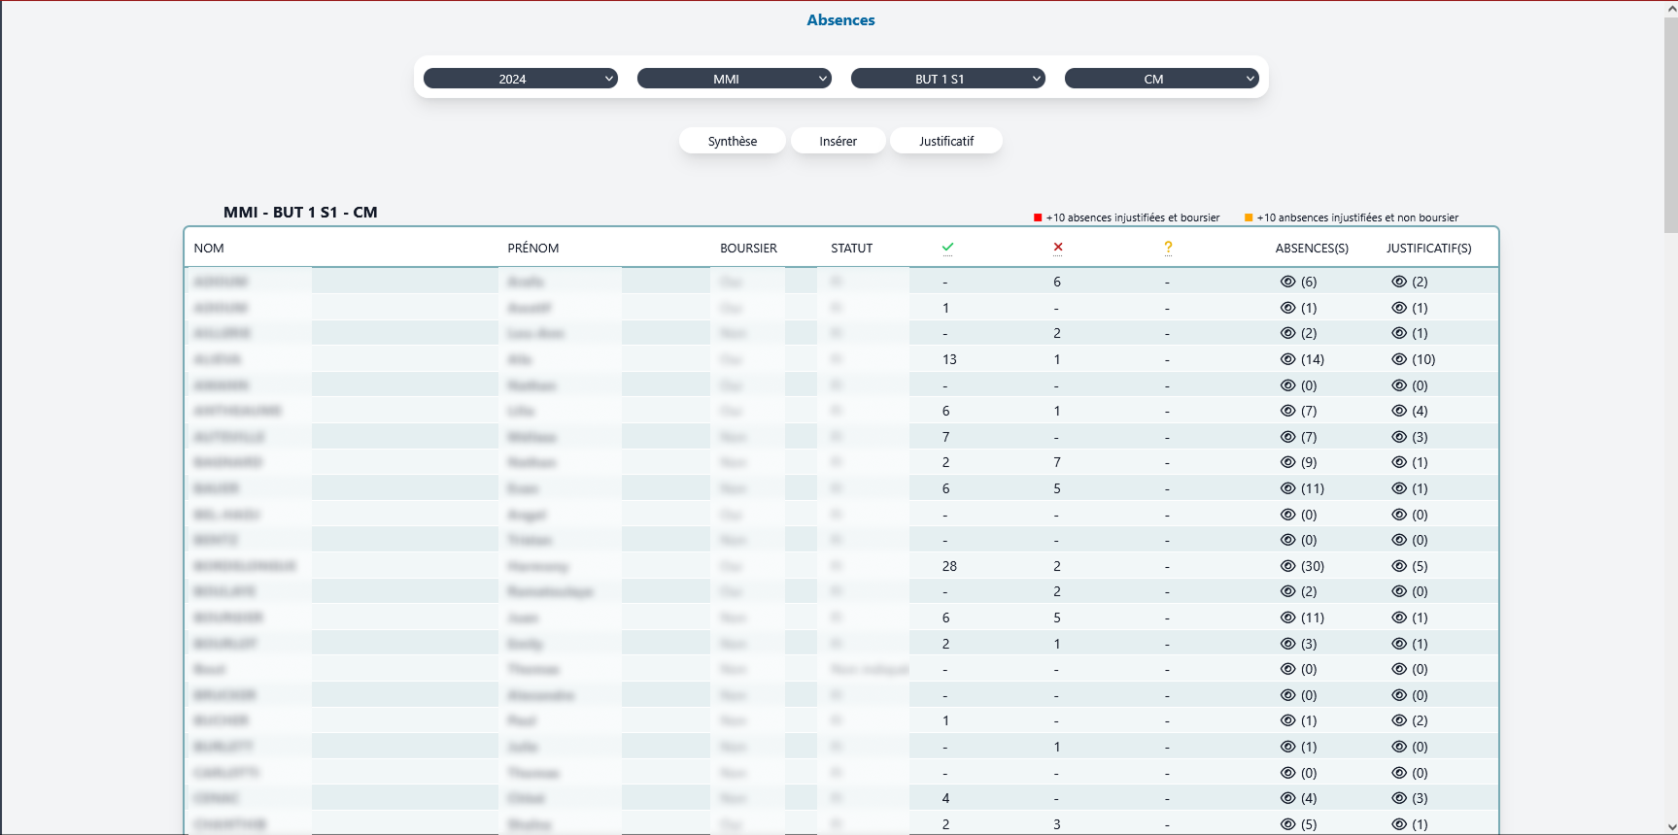Open the CM group dropdown
Screen dimensions: 1678x835
[x=1162, y=79]
